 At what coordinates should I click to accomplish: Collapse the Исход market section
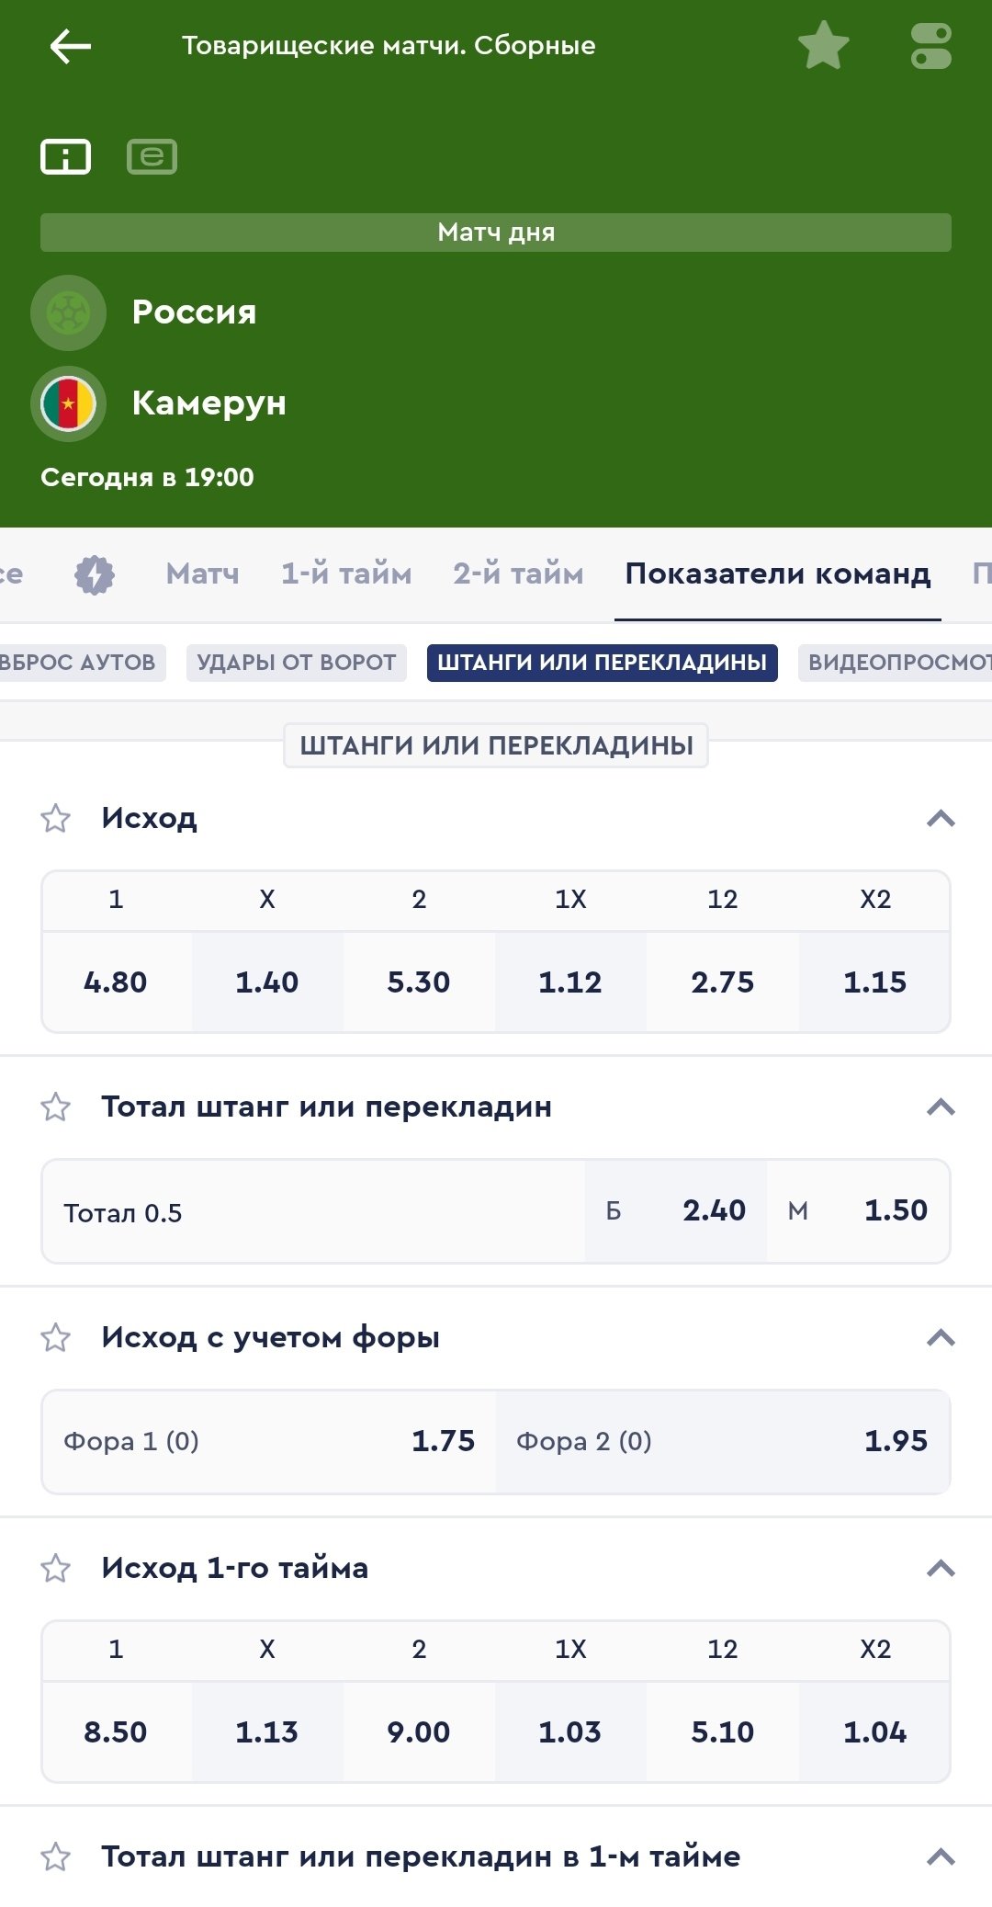coord(941,818)
